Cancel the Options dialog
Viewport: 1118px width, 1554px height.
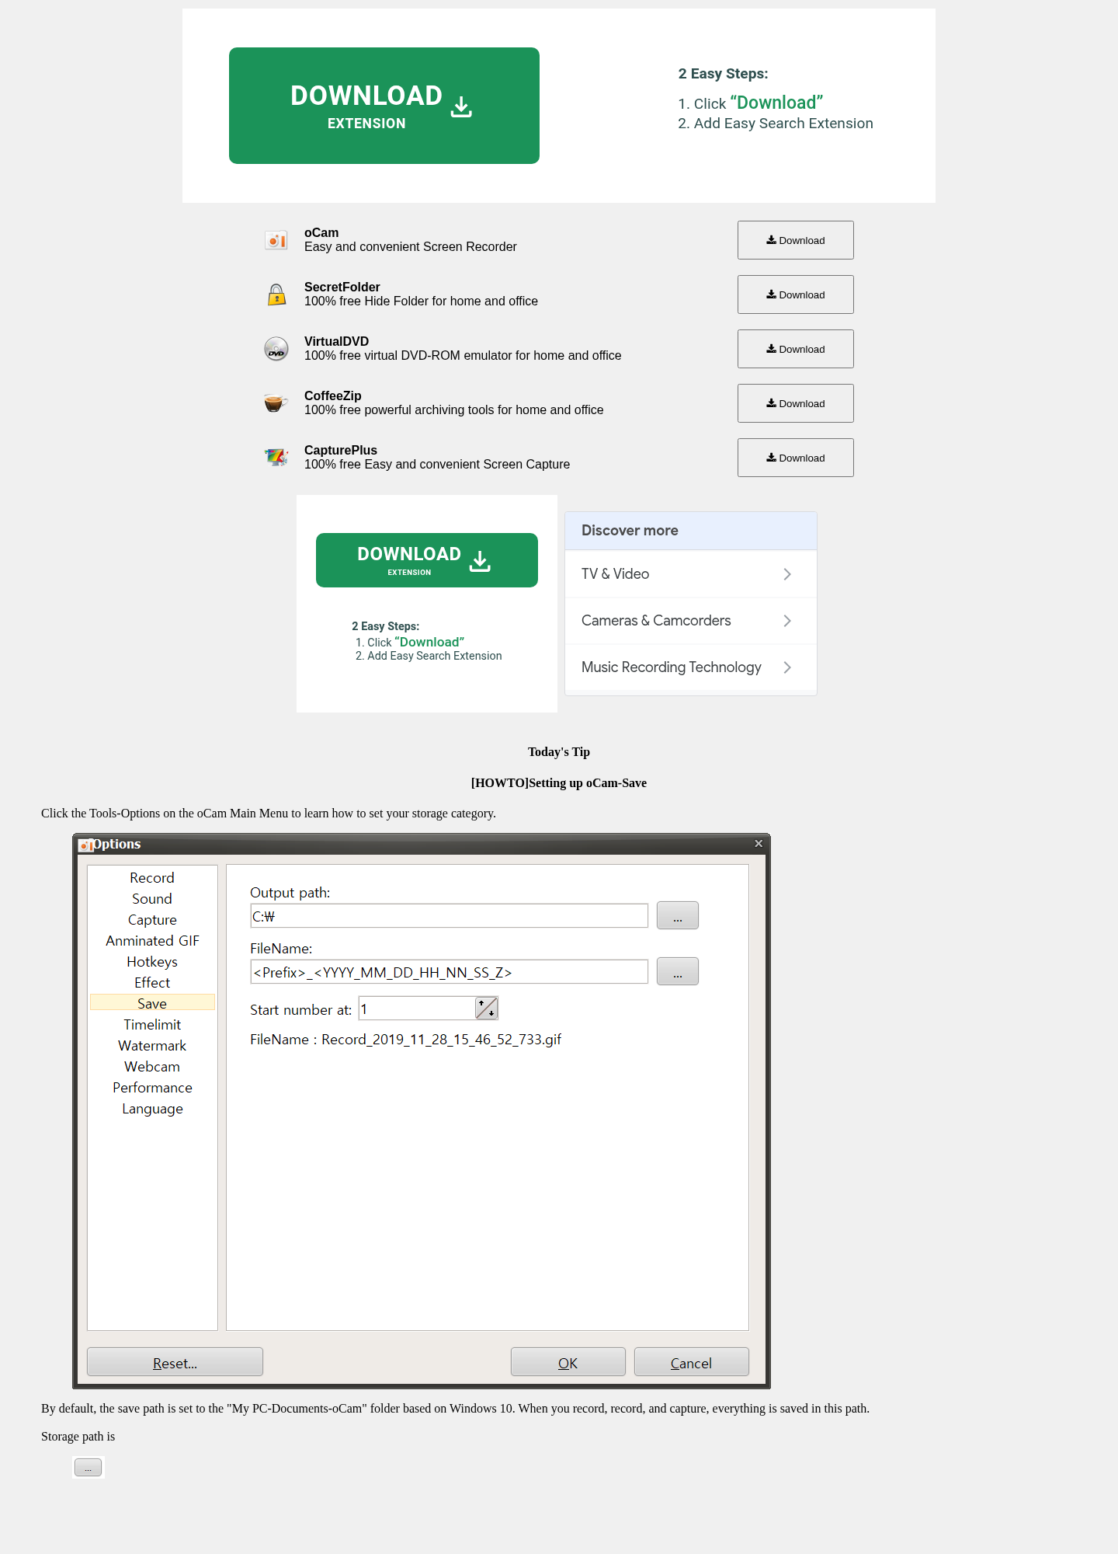coord(692,1362)
